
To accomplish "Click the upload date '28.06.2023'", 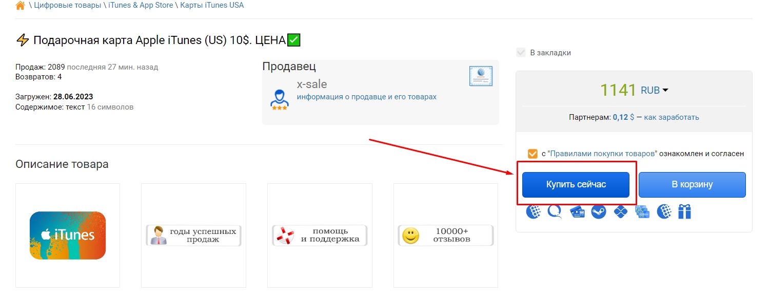I will [73, 97].
